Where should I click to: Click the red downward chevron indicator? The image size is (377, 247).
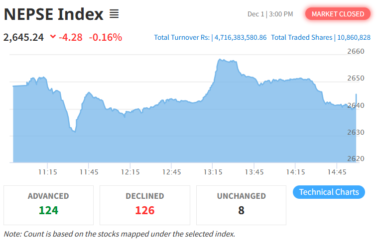pyautogui.click(x=53, y=37)
